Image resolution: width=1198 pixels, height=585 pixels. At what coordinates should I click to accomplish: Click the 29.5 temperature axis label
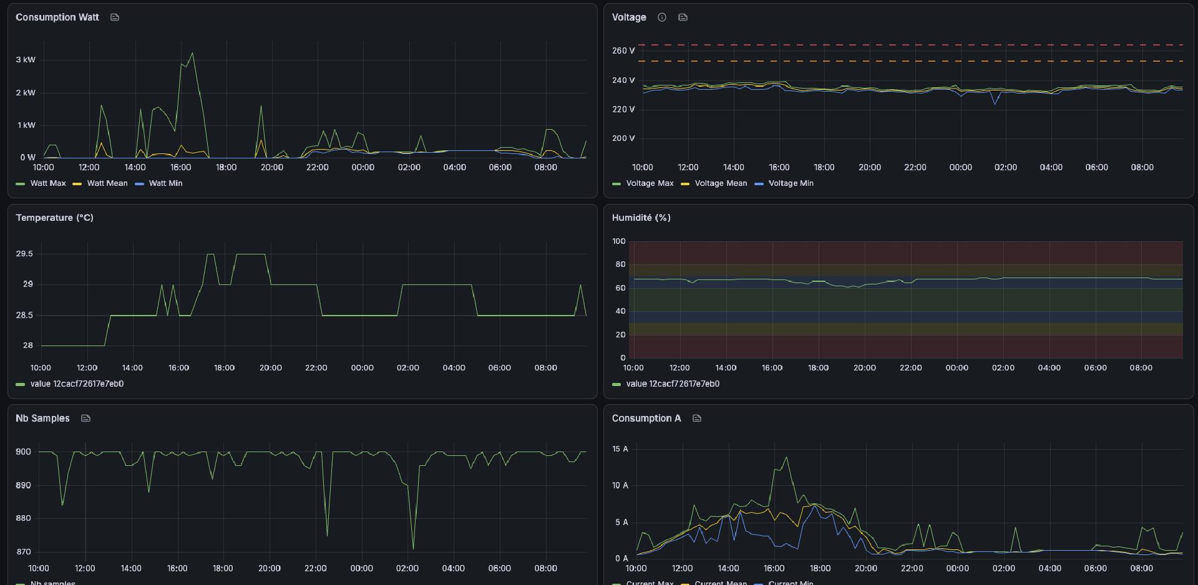24,254
